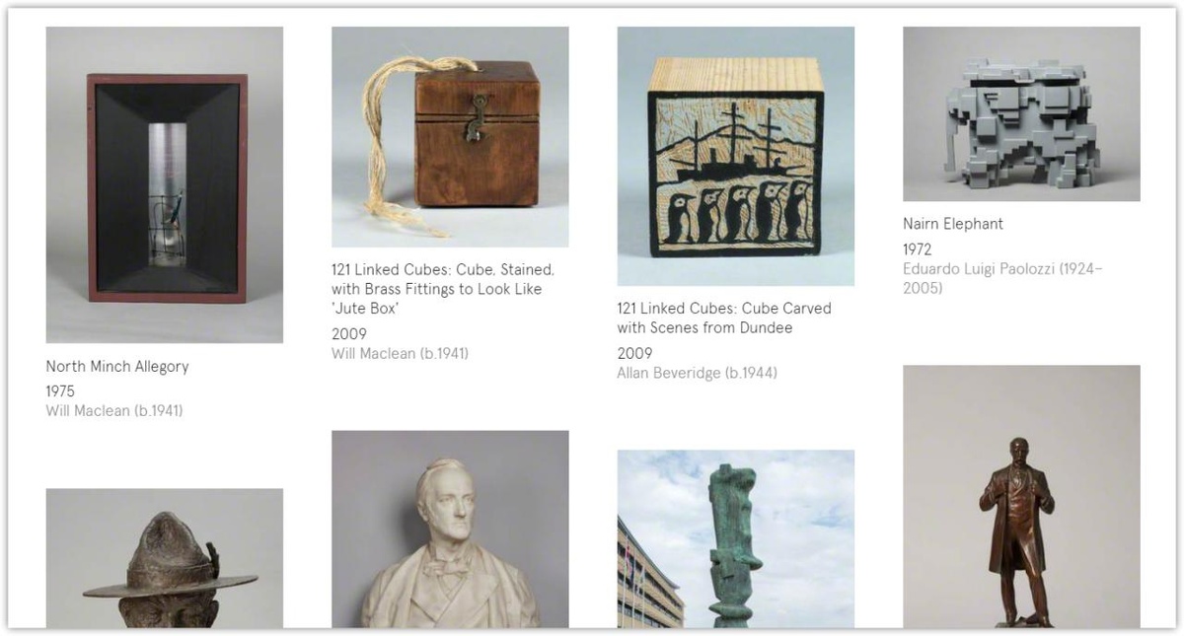Click the year 1975 under North Minch Allegory

pos(60,391)
